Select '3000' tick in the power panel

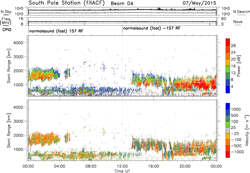(18, 57)
